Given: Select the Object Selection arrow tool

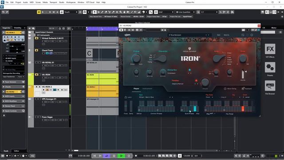Looking at the screenshot, I should coord(95,12).
